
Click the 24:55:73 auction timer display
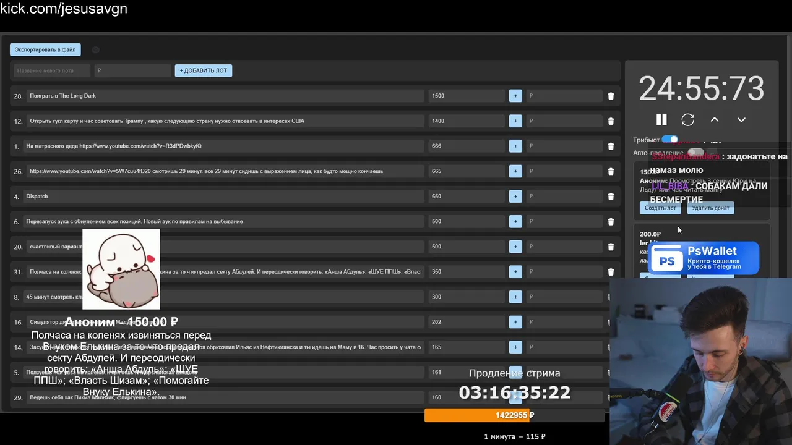(x=702, y=88)
